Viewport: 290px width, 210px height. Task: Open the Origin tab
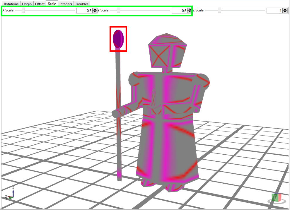point(27,4)
